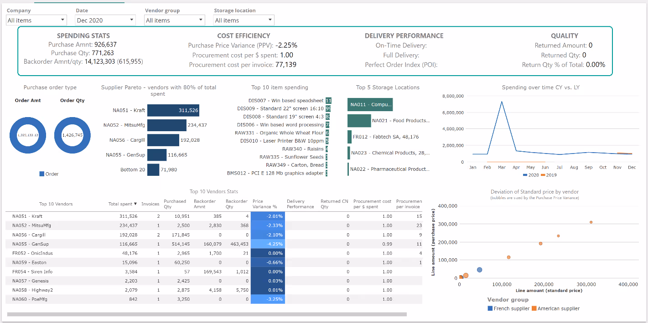Click the blue Order legend square
The width and height of the screenshot is (648, 323).
42,174
